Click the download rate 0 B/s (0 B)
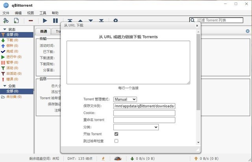Image resolution: width=252 pixels, height=162 pixels. (145, 158)
